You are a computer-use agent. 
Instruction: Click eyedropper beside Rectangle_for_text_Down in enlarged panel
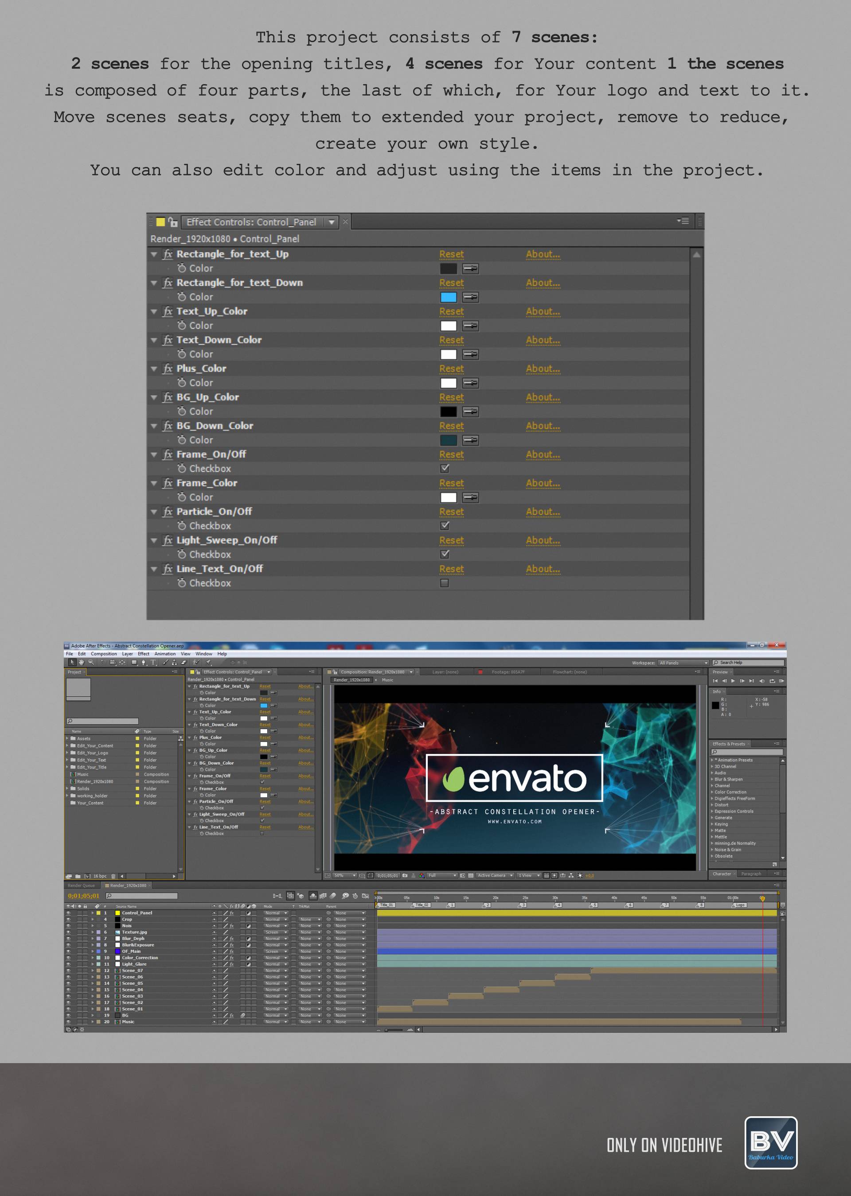tap(470, 297)
